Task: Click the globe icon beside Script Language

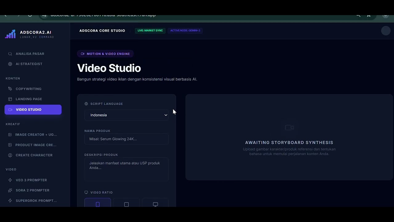Action: tap(86, 104)
